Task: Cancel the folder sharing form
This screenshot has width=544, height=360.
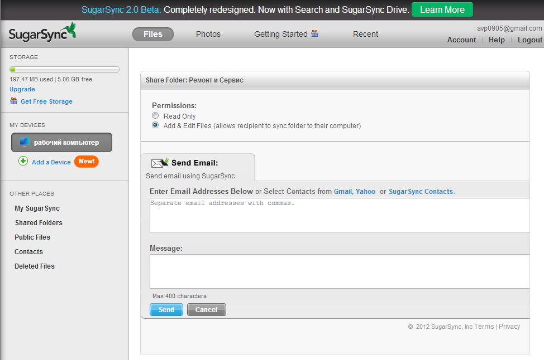Action: (207, 309)
